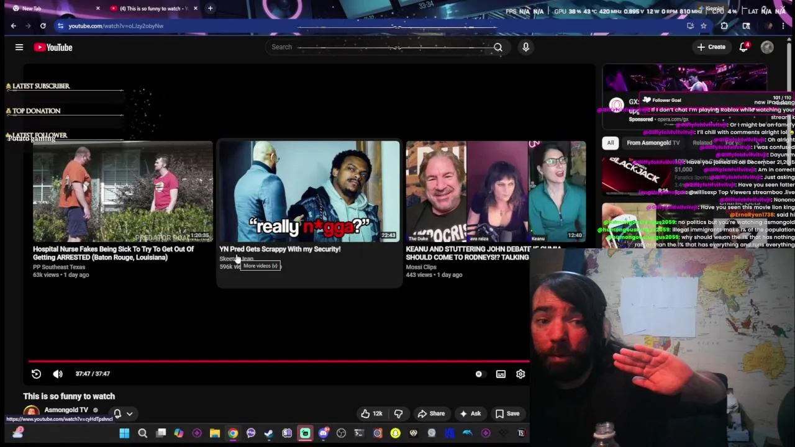
Task: Open taskbar search
Action: pos(142,433)
